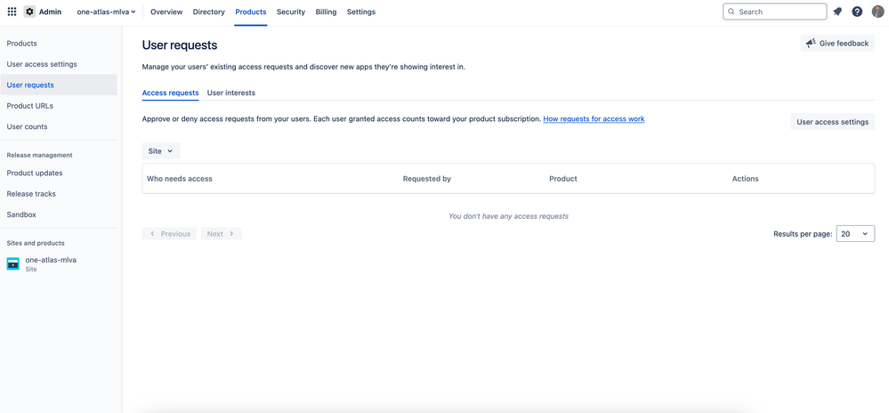
Task: Open Sandbox in the sidebar
Action: tap(59, 215)
